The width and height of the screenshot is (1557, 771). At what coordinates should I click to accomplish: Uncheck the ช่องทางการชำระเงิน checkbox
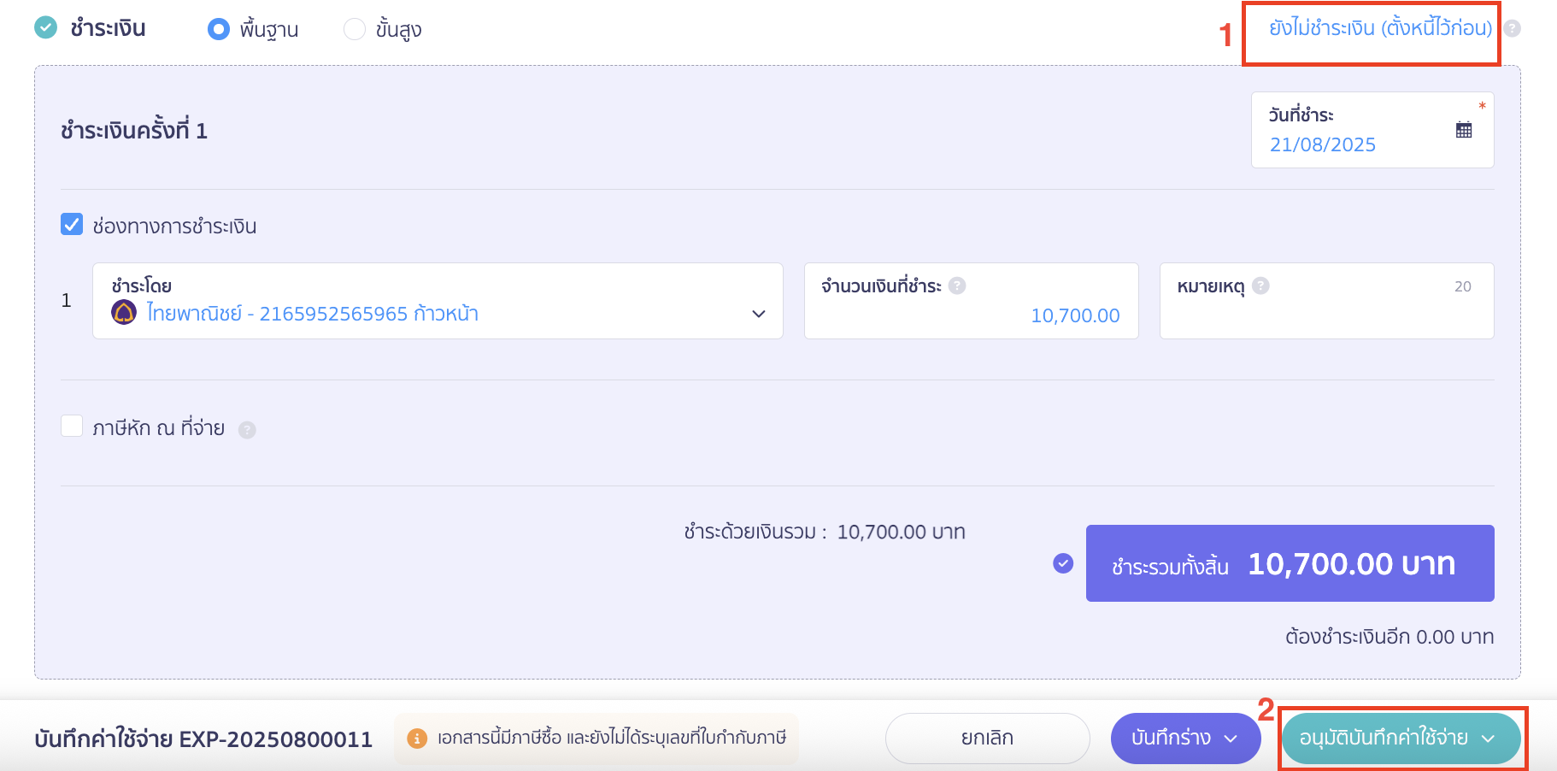point(72,225)
